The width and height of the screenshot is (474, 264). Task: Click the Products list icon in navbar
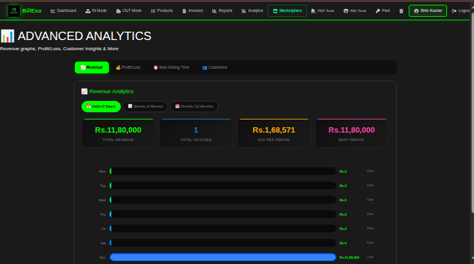[x=153, y=11]
